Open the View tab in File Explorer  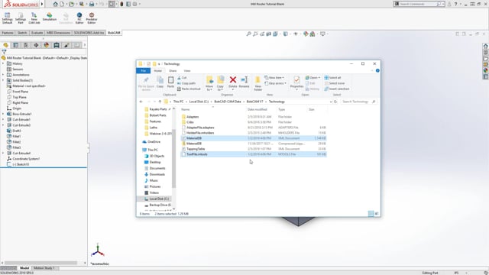pyautogui.click(x=186, y=71)
